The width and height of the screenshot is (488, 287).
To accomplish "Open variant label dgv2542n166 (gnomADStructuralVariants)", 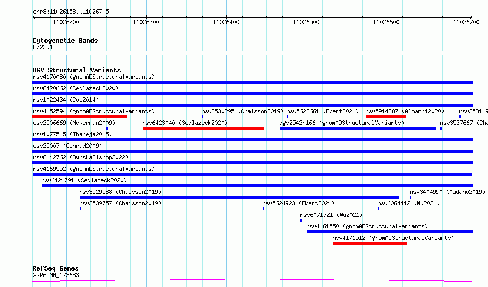I will (342, 123).
